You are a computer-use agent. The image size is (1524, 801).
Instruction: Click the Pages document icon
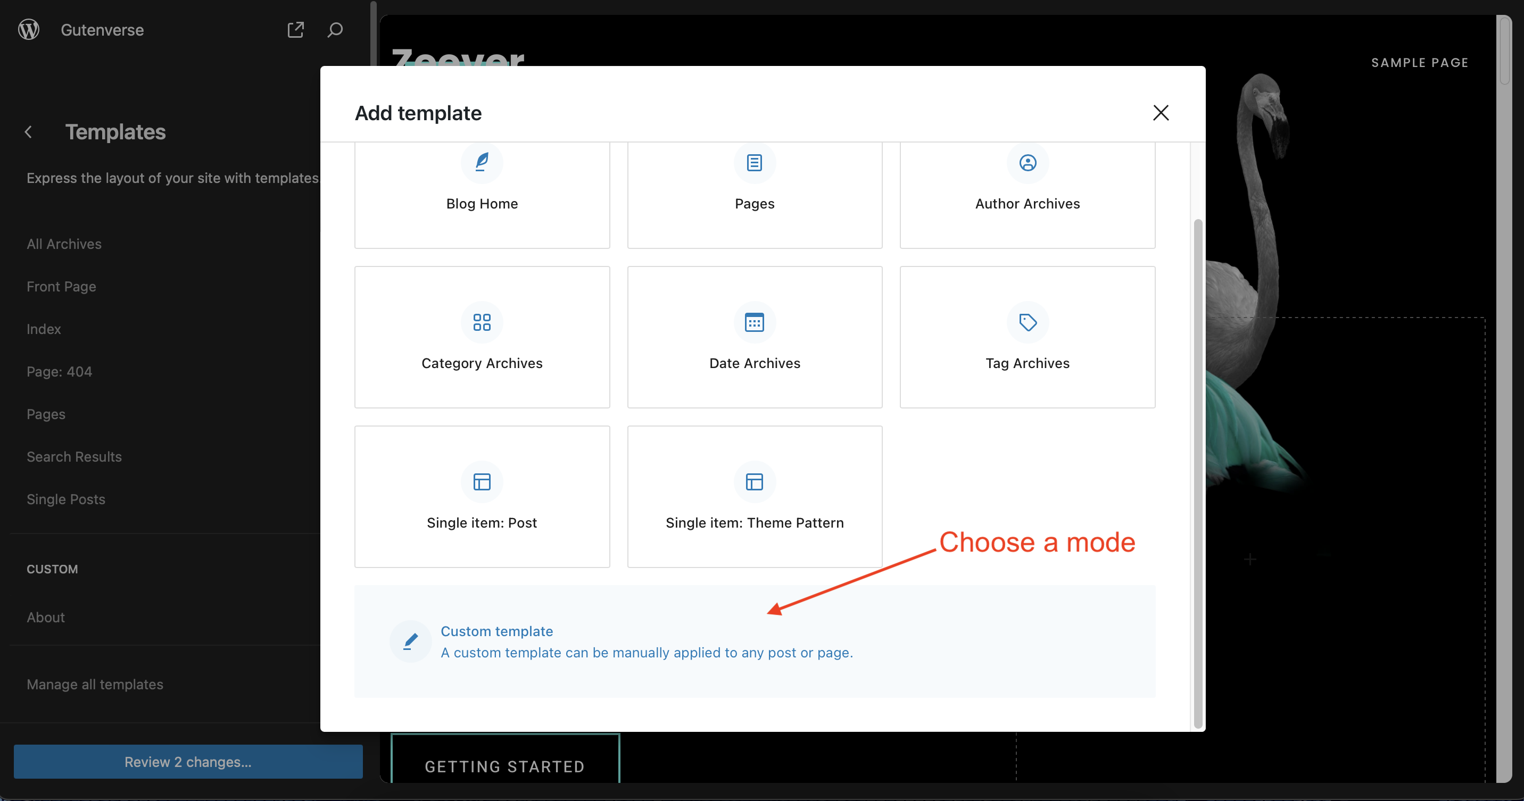click(755, 162)
